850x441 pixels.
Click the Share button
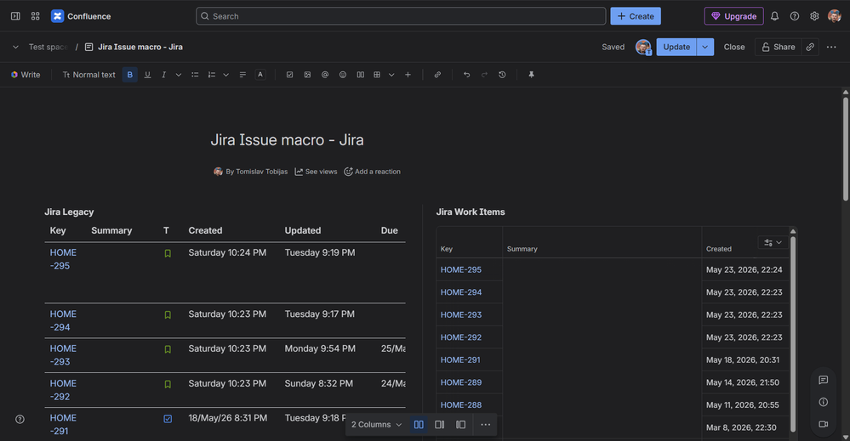point(778,47)
